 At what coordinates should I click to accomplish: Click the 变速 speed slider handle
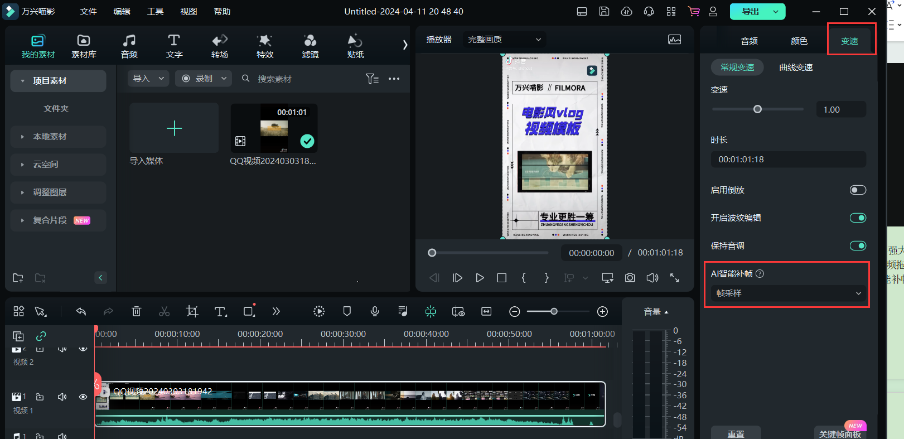(757, 109)
